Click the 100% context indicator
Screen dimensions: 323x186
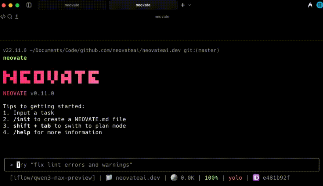click(x=212, y=178)
